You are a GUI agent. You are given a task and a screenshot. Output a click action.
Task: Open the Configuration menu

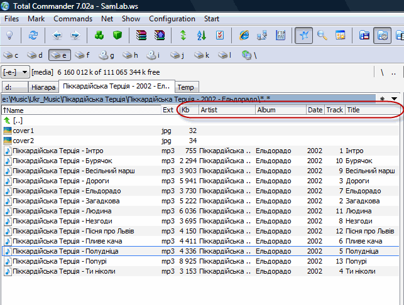pos(172,19)
